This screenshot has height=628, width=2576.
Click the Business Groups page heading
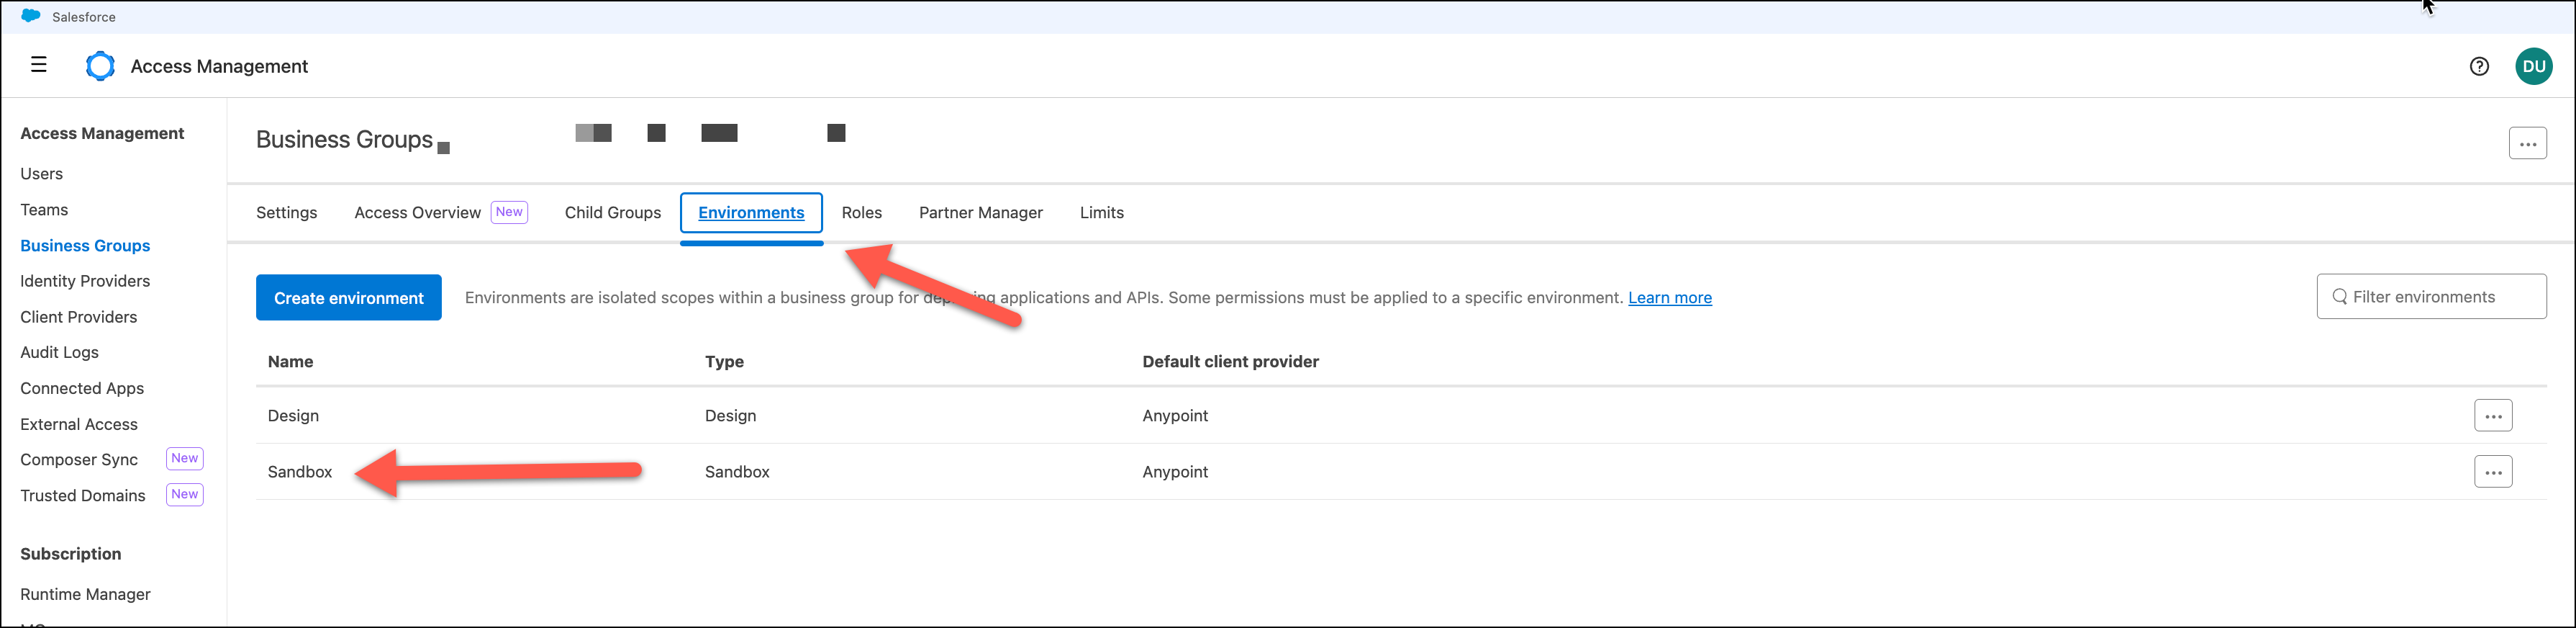pos(344,139)
